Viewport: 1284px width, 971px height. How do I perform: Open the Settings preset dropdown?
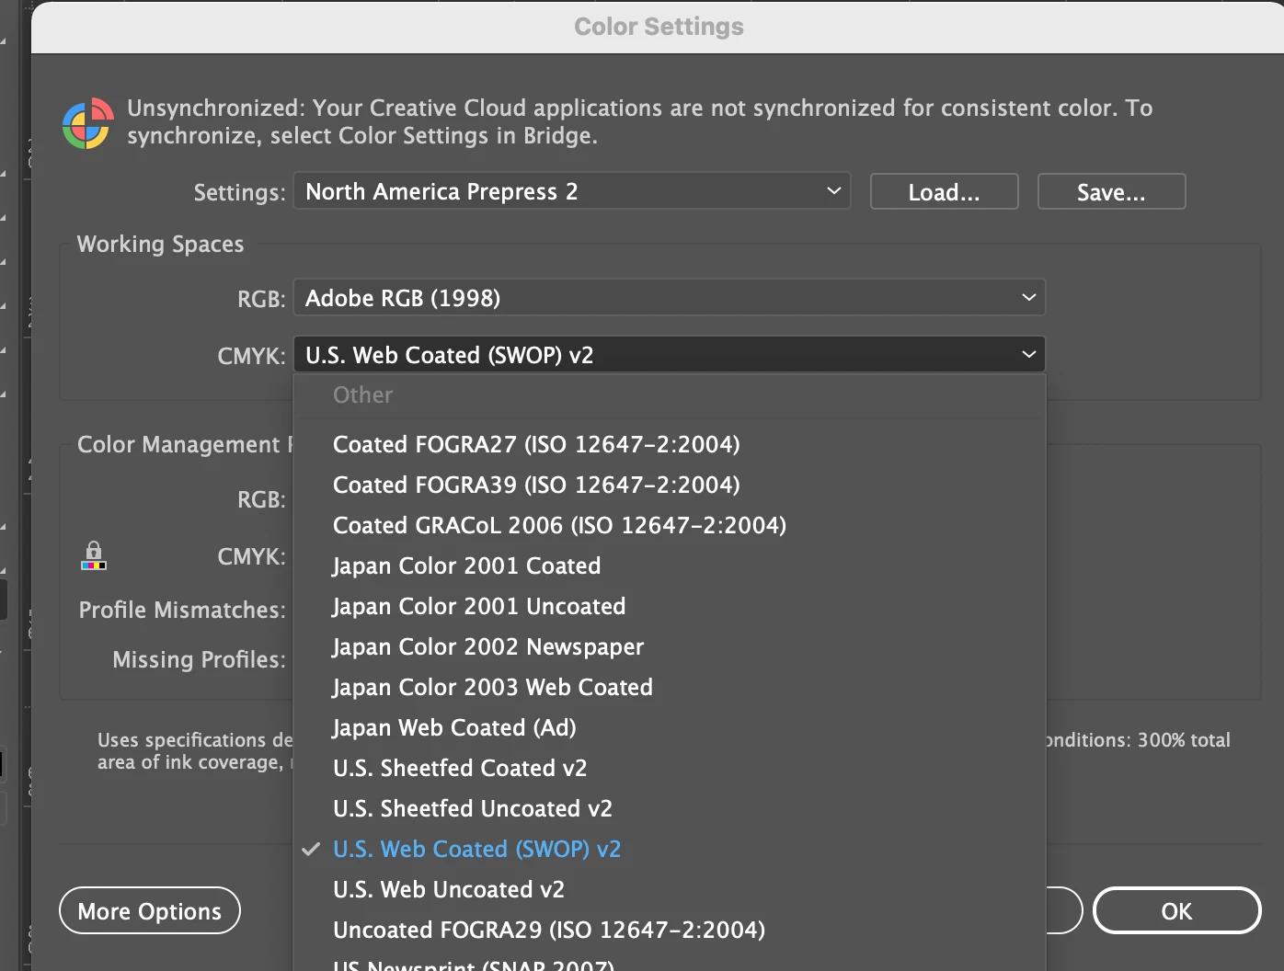click(572, 191)
